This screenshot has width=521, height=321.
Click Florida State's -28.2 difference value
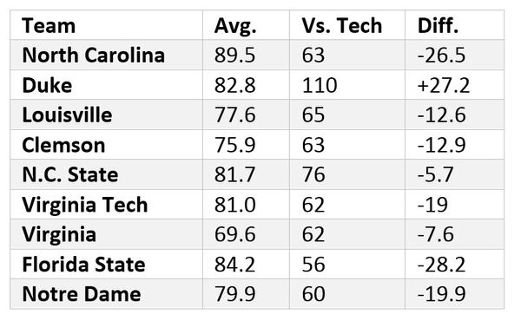(x=454, y=265)
